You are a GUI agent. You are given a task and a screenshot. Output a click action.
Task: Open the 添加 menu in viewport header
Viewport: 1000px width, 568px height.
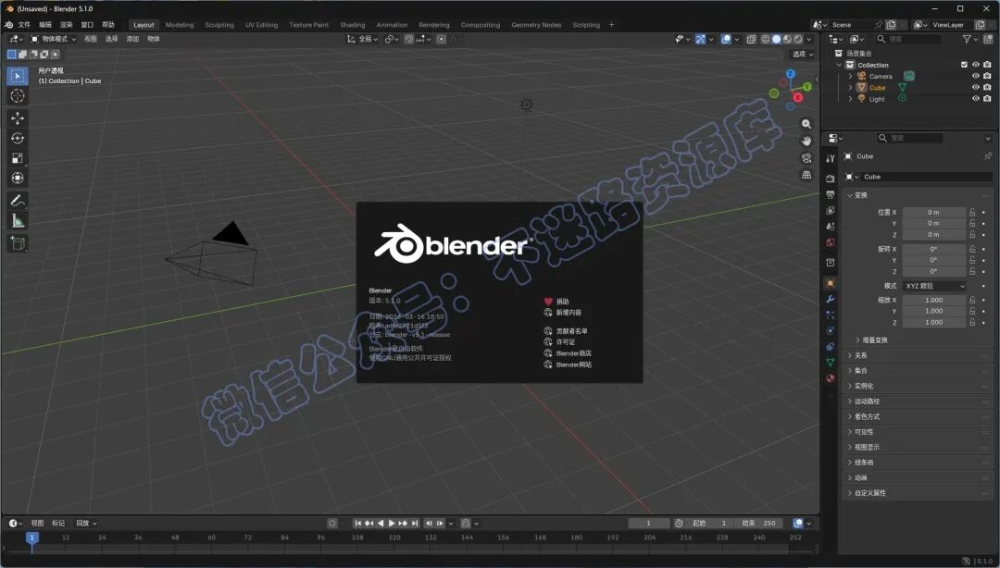132,39
